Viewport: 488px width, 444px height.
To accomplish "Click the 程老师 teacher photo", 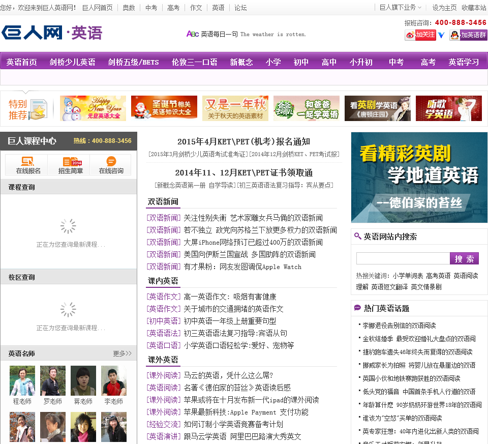I will 22,380.
